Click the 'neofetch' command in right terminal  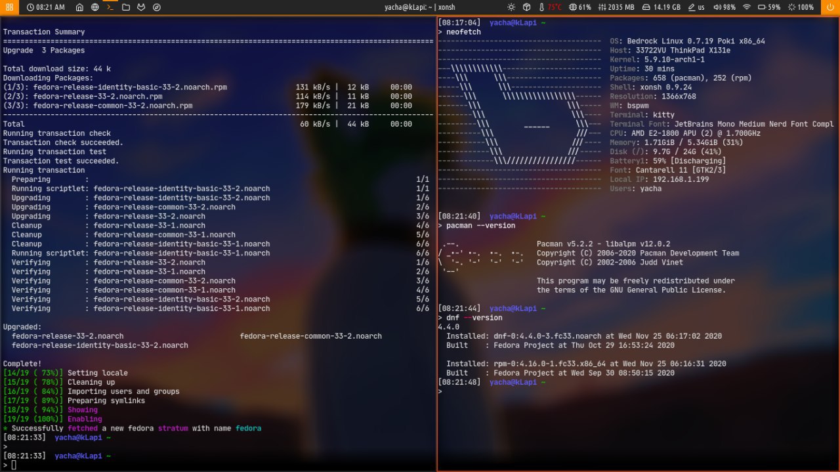tap(463, 32)
